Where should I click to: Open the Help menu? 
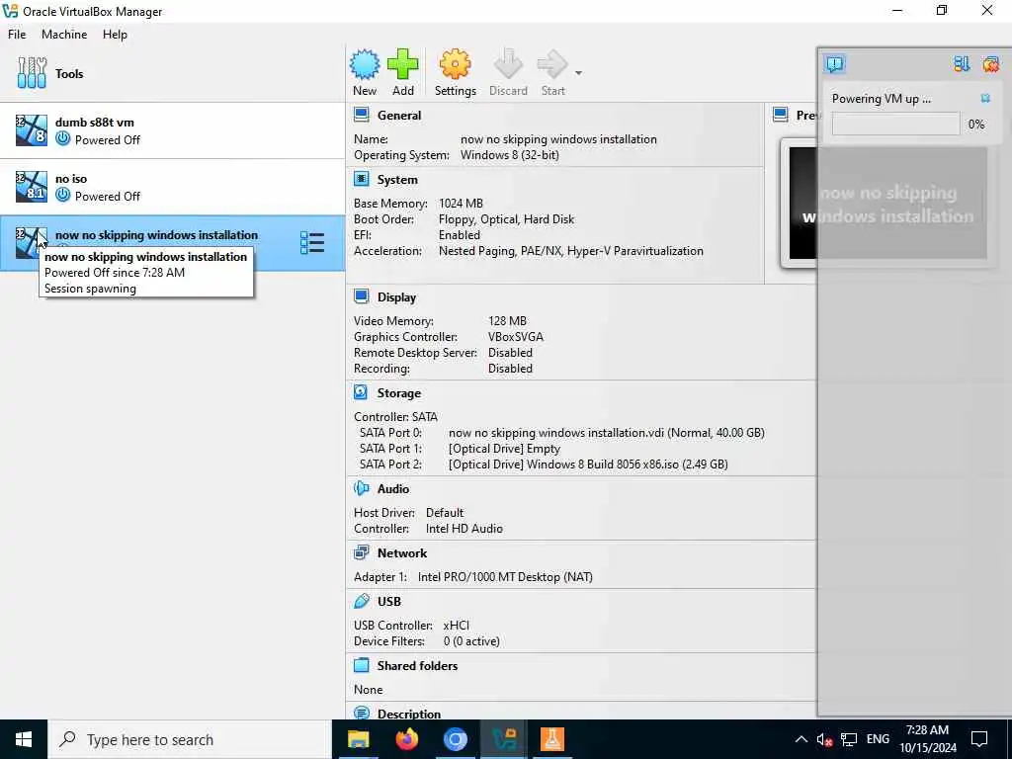pos(115,35)
